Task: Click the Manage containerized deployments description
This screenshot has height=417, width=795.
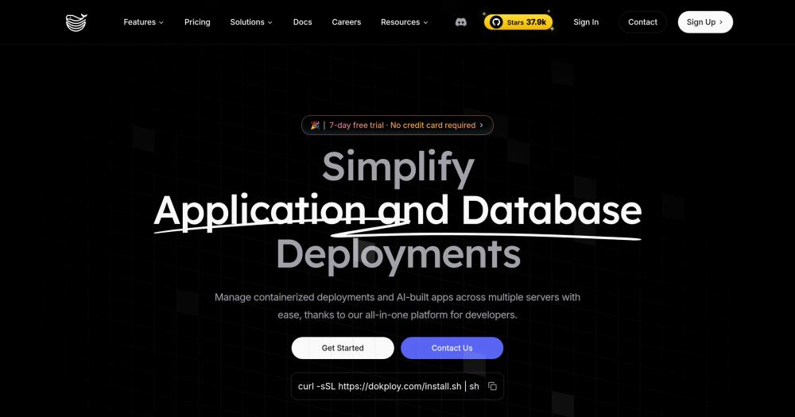Action: click(x=397, y=306)
